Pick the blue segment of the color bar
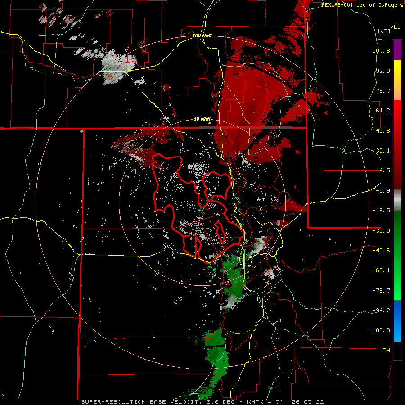 [397, 321]
